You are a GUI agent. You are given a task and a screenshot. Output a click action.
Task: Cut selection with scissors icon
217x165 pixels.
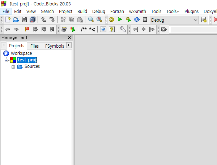[63, 19]
